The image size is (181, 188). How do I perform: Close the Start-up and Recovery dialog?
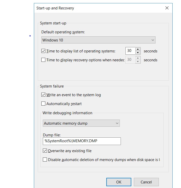coord(167,8)
